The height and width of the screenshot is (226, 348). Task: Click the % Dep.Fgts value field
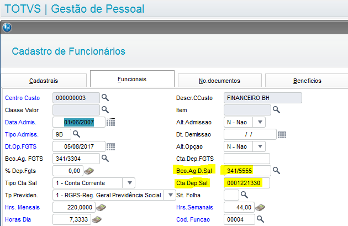click(x=68, y=171)
